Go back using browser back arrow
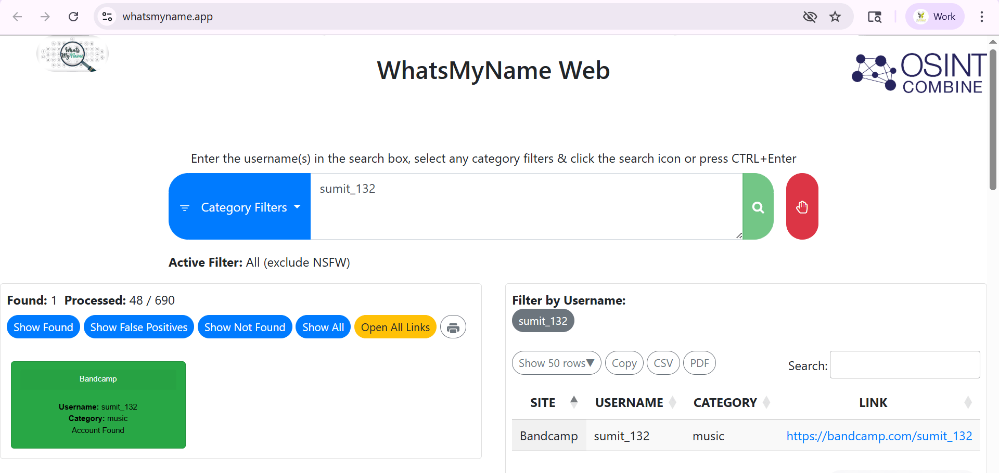Image resolution: width=999 pixels, height=473 pixels. click(x=17, y=17)
